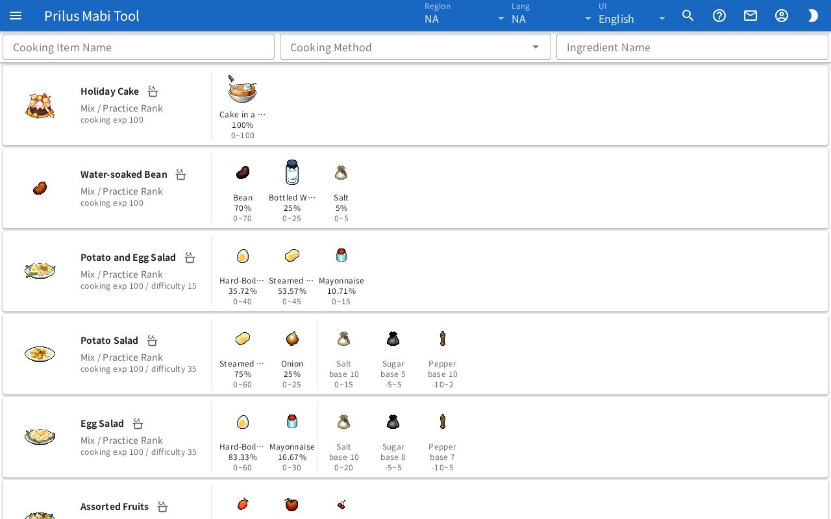The image size is (831, 519).
Task: Open the Potato Salad recipe name
Action: pos(109,341)
